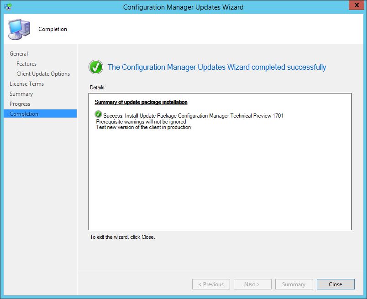Click the underlined installation summary heading

(x=141, y=102)
